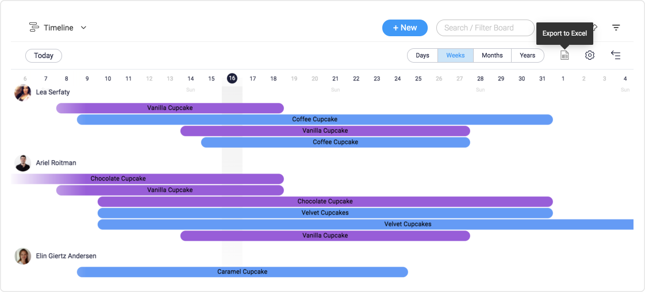This screenshot has width=645, height=292.
Task: Click the Export to Excel icon
Action: (x=565, y=55)
